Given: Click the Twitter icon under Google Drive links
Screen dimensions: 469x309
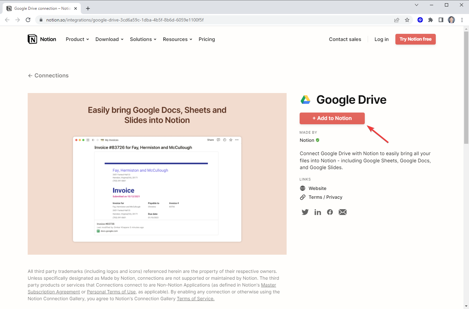Looking at the screenshot, I should point(305,212).
